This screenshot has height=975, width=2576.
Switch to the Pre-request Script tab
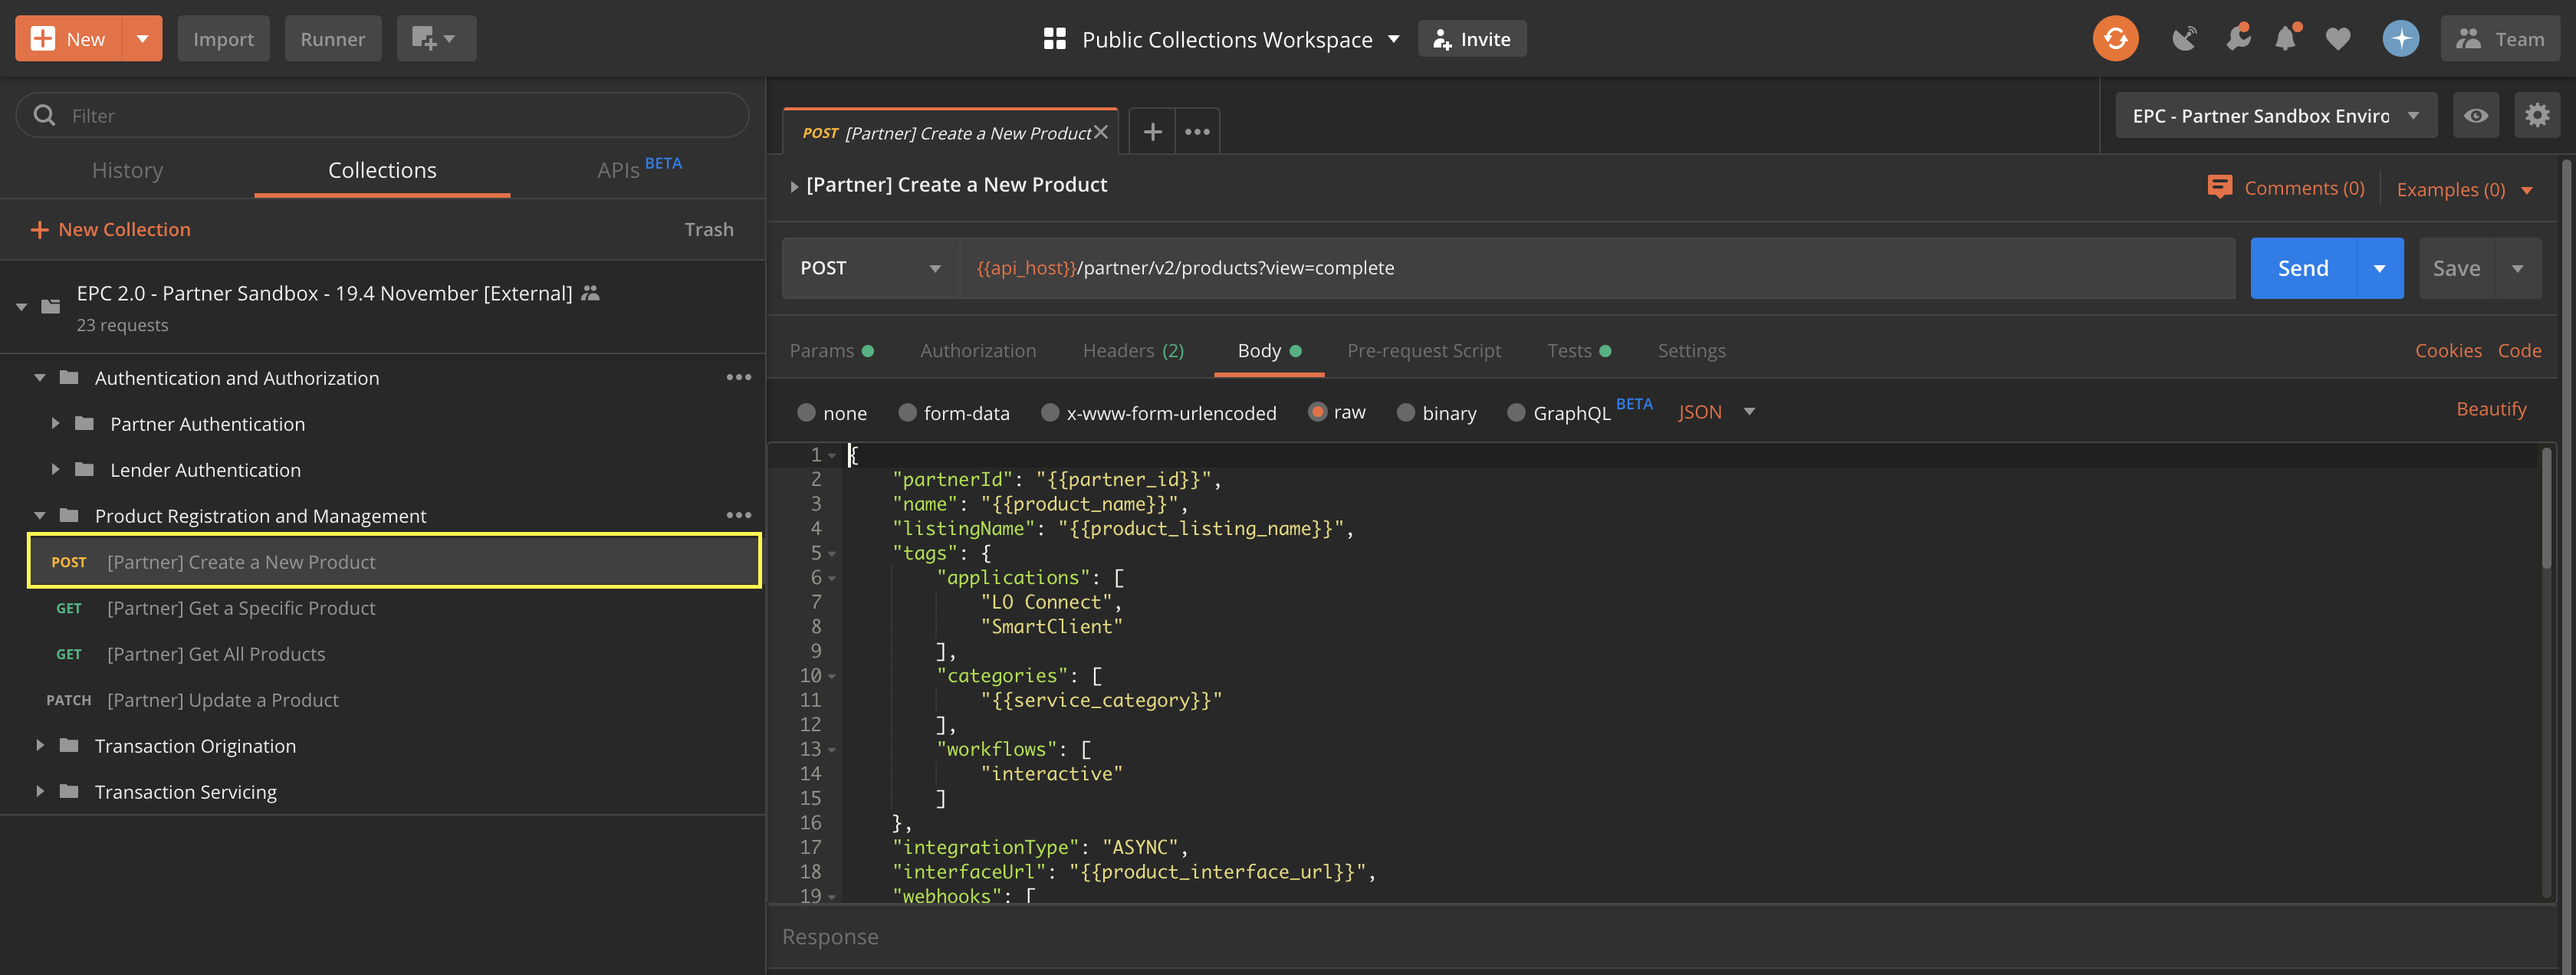(1423, 351)
